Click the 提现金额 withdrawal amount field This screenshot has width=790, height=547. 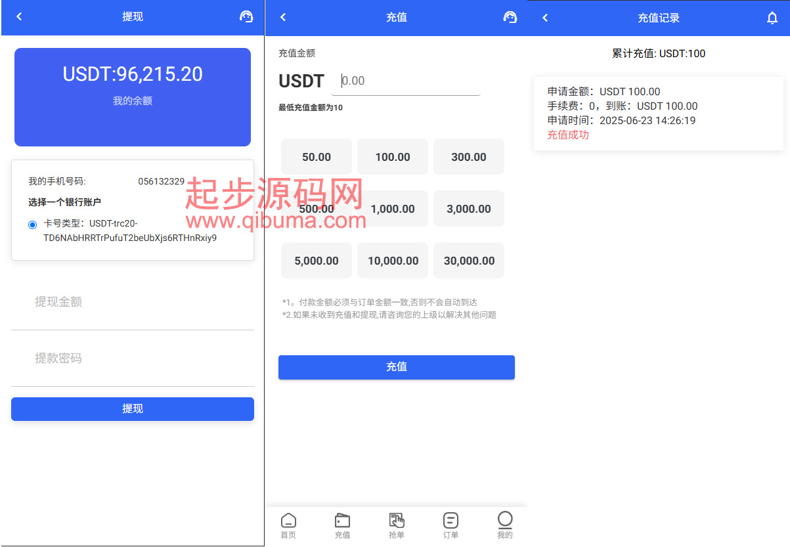point(133,302)
